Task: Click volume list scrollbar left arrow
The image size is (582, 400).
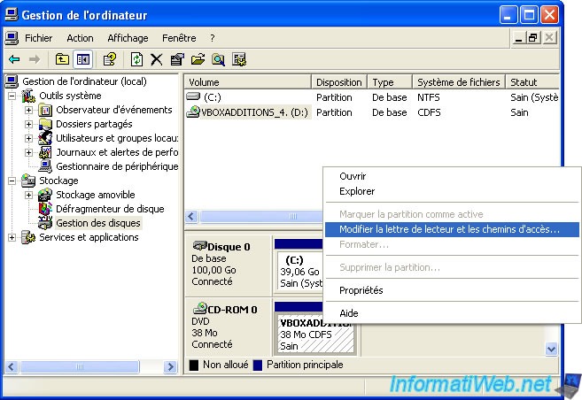Action: click(x=191, y=216)
